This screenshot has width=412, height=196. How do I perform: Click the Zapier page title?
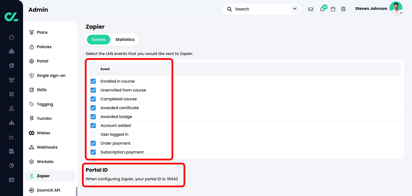(x=95, y=27)
